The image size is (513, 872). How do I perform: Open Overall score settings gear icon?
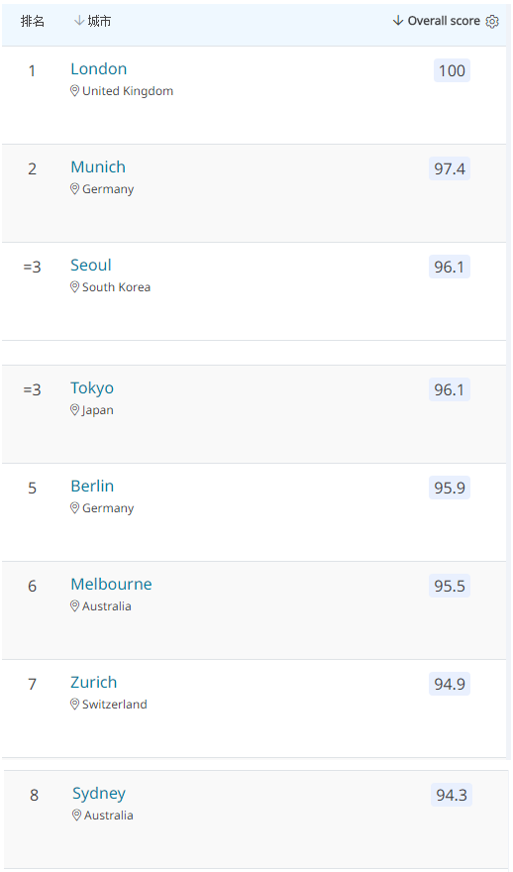tap(492, 21)
